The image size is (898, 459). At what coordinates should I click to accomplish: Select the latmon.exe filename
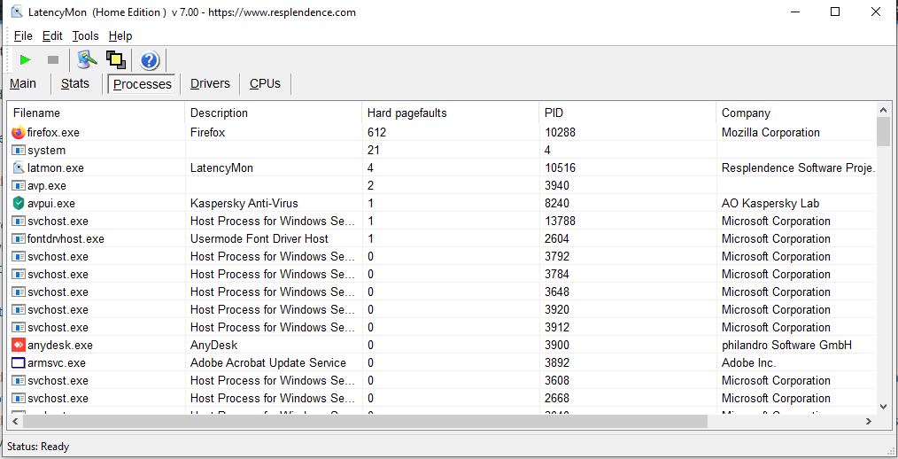click(x=56, y=167)
